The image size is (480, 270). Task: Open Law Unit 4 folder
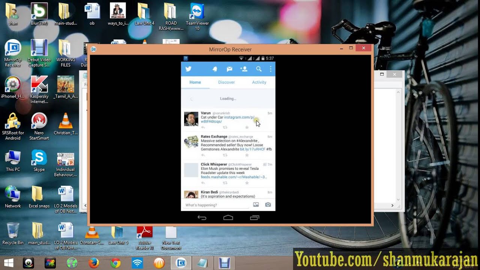[x=144, y=14]
